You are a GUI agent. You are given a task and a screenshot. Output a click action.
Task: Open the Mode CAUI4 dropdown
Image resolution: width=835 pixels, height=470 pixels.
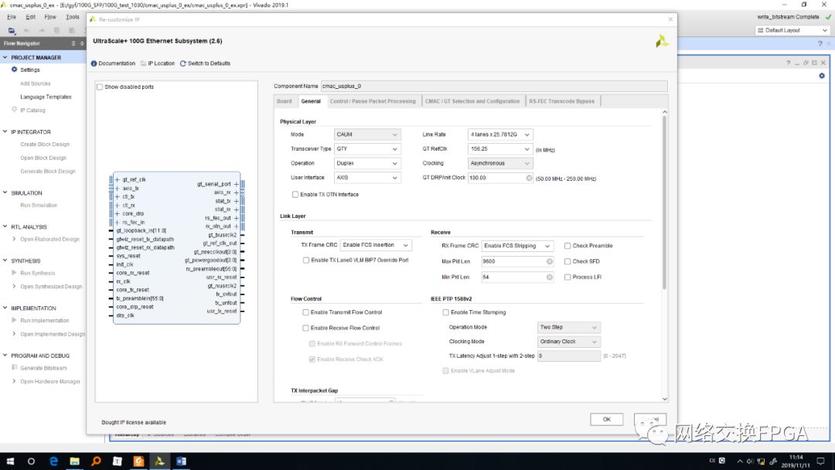[367, 135]
